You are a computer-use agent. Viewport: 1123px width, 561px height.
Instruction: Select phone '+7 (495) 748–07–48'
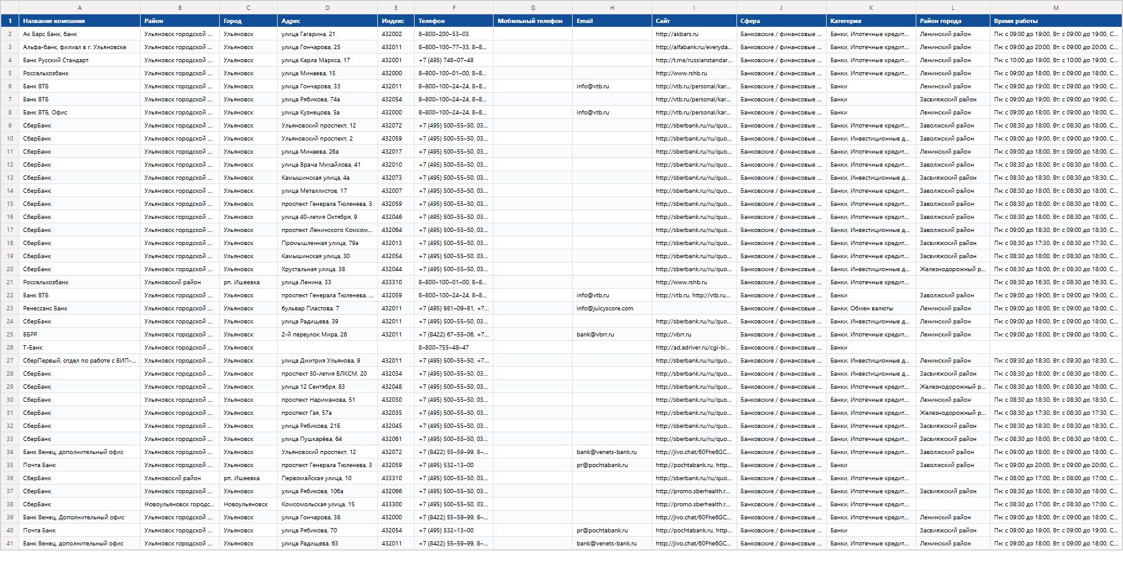pos(454,60)
